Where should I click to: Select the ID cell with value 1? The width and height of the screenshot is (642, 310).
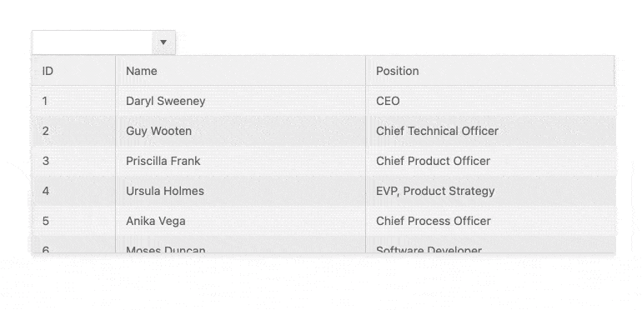coord(73,101)
